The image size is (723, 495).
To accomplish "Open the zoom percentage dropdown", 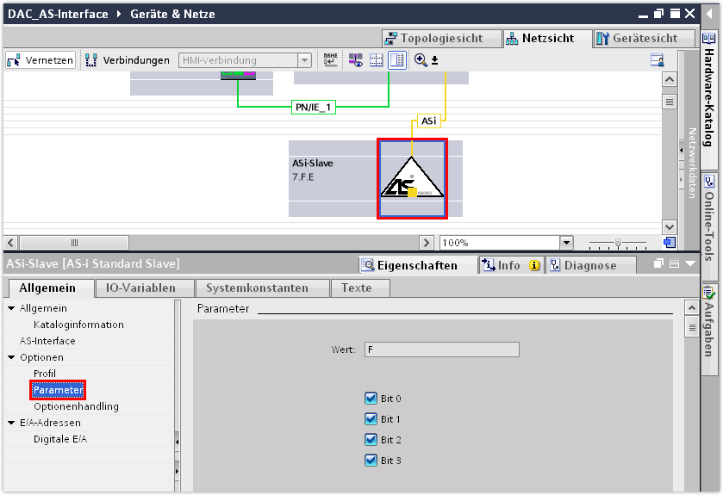I will pyautogui.click(x=566, y=243).
